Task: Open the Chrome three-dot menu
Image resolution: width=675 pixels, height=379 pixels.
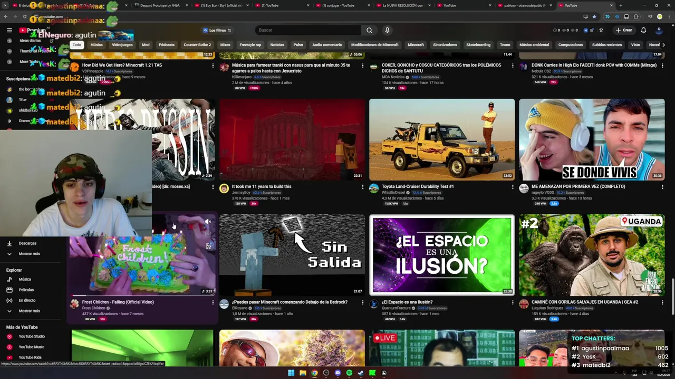Action: click(668, 16)
